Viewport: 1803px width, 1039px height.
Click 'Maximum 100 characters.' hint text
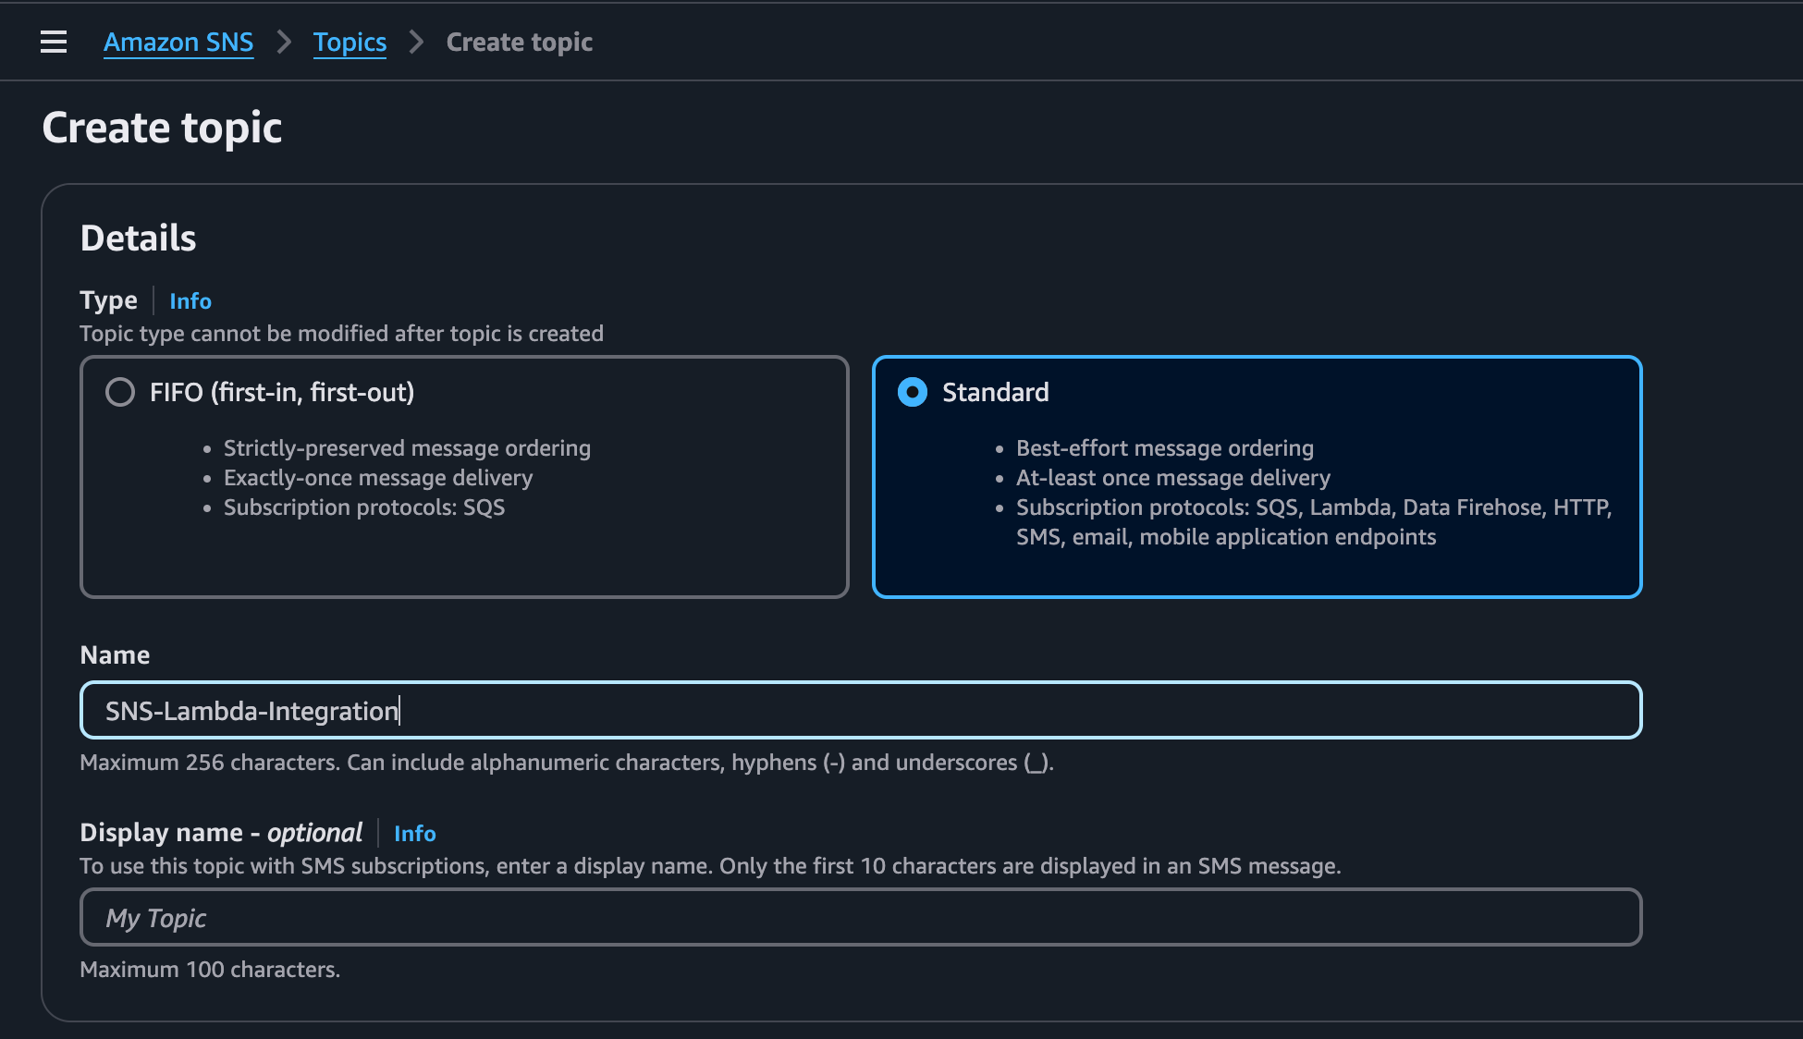(x=210, y=969)
